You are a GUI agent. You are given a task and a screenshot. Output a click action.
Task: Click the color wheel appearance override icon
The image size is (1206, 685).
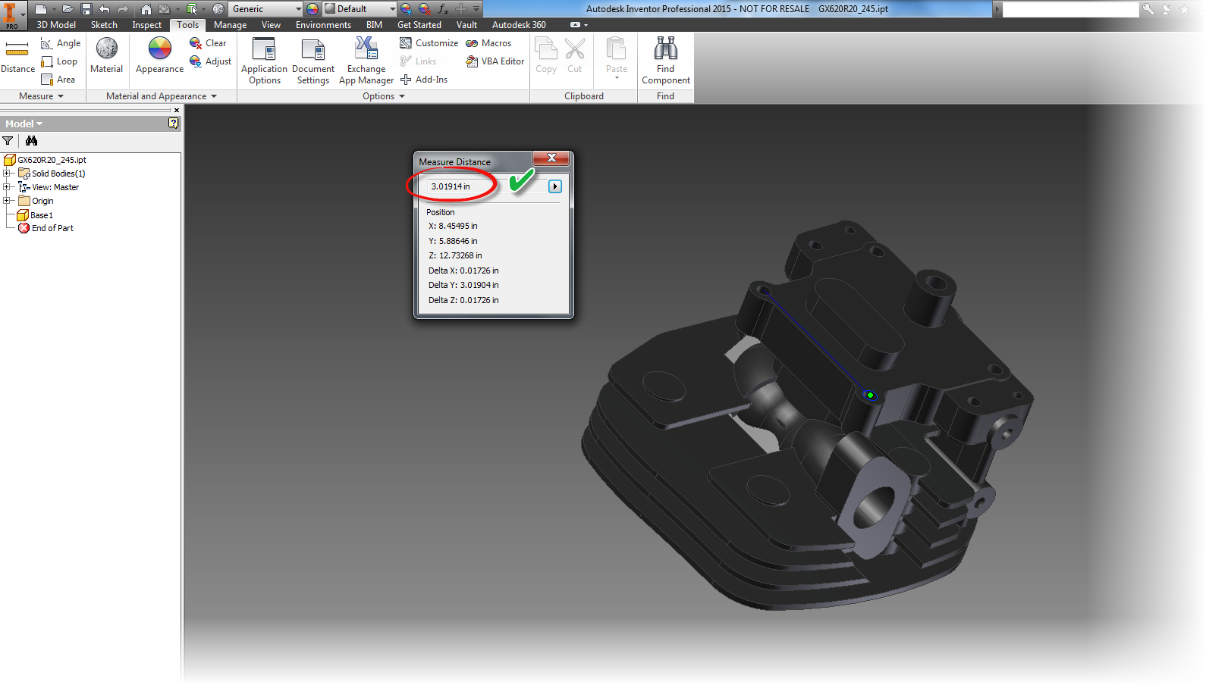coord(312,9)
